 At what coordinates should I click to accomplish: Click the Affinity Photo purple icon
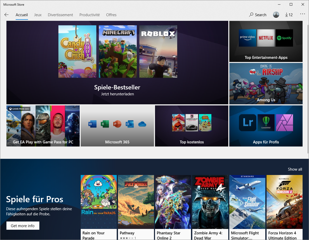coord(285,123)
